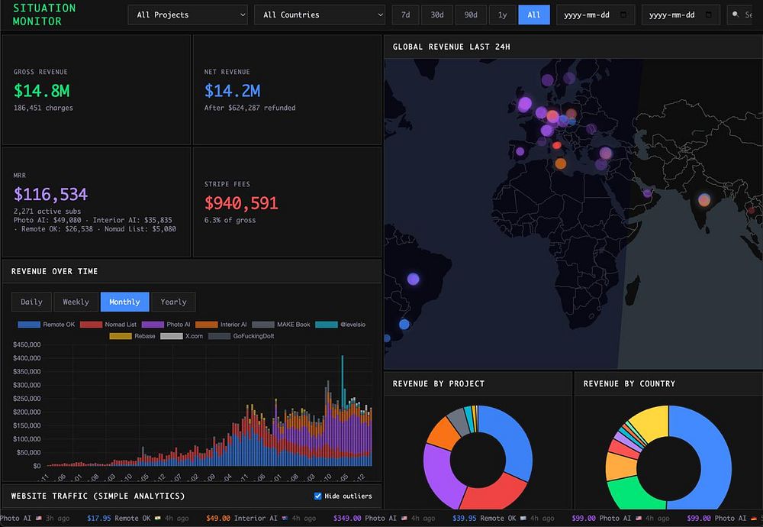Click the flag beside $39.95 Remote OK
The height and width of the screenshot is (527, 763).
tap(523, 519)
